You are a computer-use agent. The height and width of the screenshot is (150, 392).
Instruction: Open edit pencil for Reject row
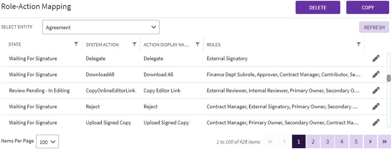[376, 107]
